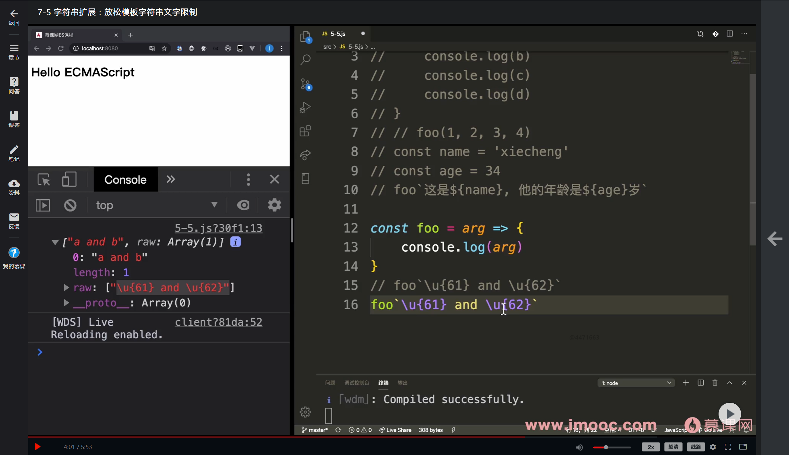This screenshot has width=789, height=455.
Task: Open DevTools console settings gear
Action: coord(274,205)
